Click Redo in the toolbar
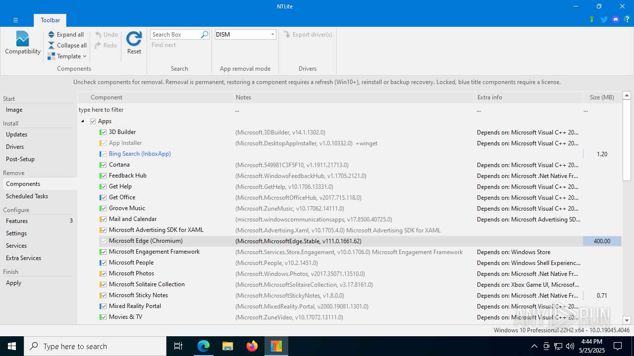 click(x=106, y=45)
